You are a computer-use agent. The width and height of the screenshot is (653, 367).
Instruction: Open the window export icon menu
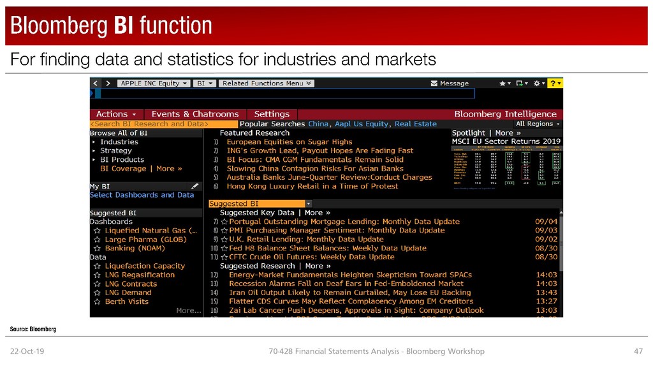point(522,83)
